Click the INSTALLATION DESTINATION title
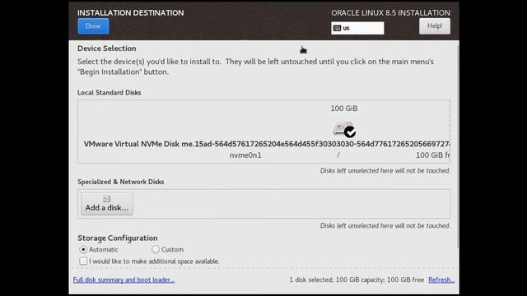 click(131, 13)
